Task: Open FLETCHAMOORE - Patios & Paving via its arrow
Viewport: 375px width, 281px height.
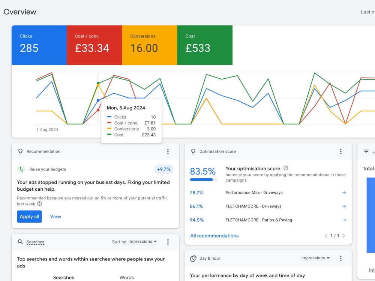Action: pos(344,220)
